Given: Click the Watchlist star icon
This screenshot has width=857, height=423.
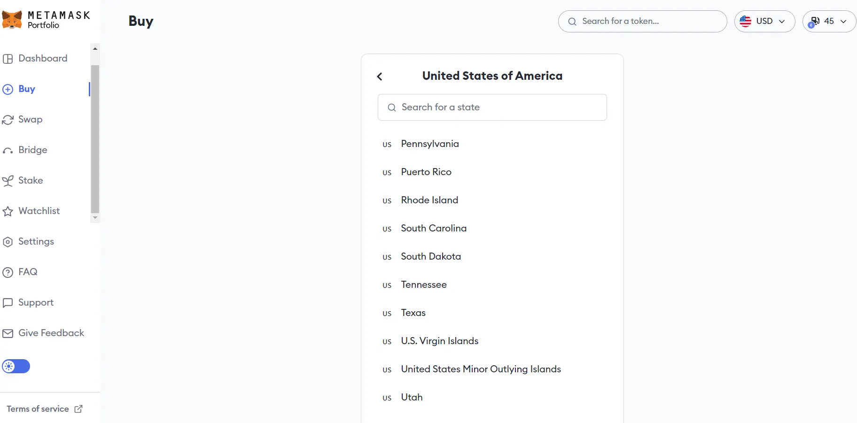Looking at the screenshot, I should [x=8, y=211].
